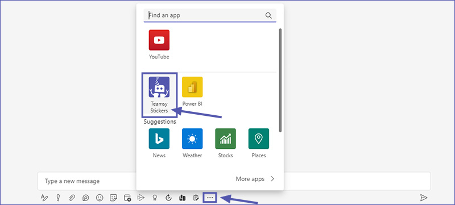Select the Teamsy Stickers app
Screen dimensions: 455x205
tap(159, 95)
